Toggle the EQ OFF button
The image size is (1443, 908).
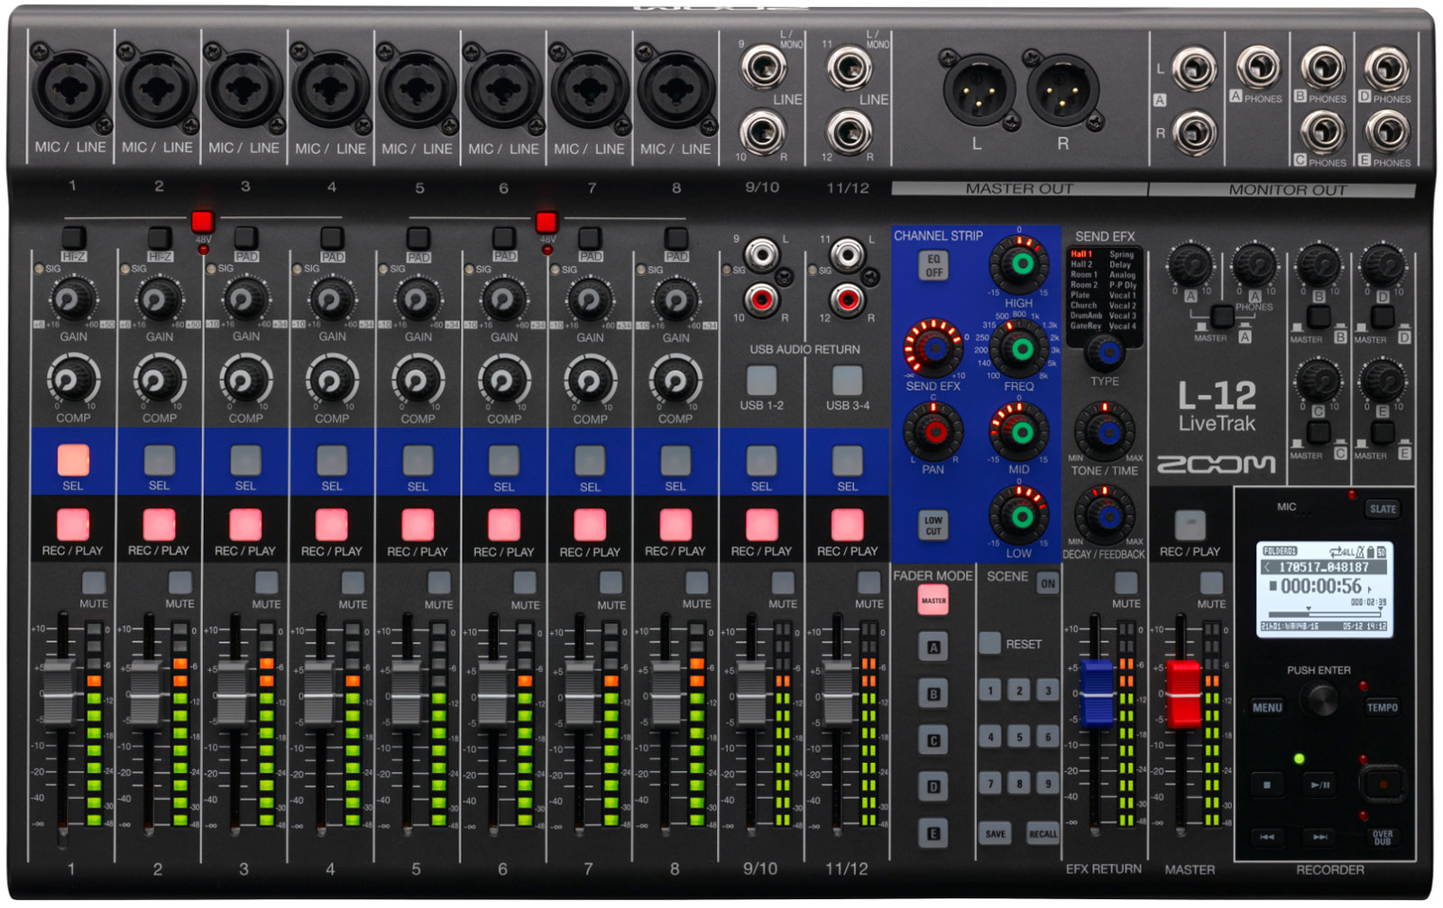(x=934, y=265)
